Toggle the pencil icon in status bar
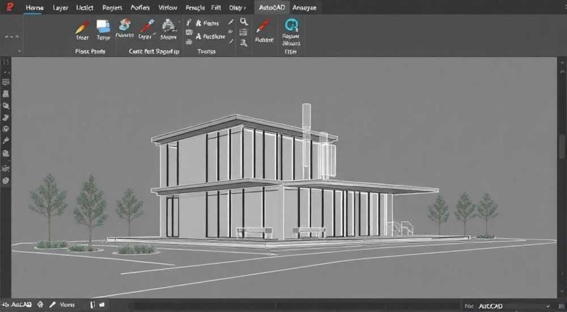This screenshot has height=312, width=567. point(53,305)
